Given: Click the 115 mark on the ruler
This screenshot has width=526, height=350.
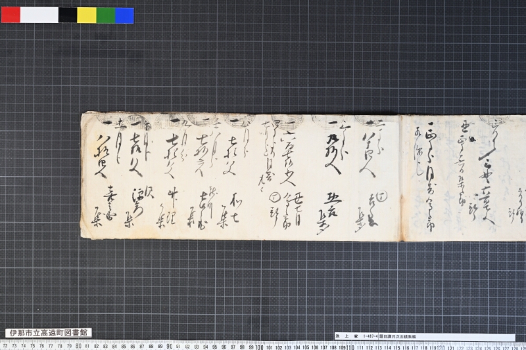Looking at the screenshot, I should pyautogui.click(x=396, y=348).
